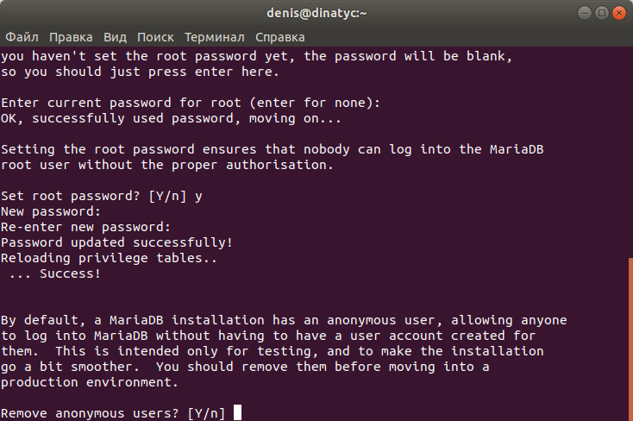Open the Файл menu

coord(22,37)
